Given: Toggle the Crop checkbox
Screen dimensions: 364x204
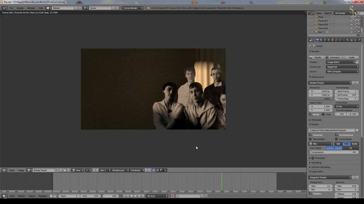Looking at the screenshot, I should click(324, 114).
